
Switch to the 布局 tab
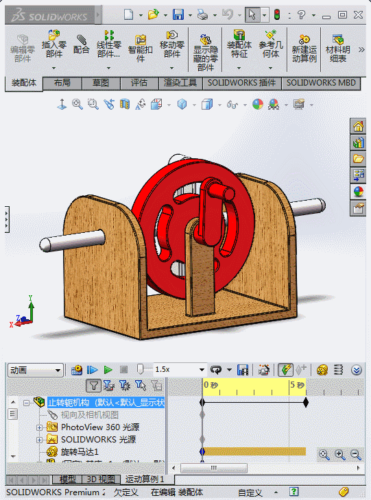62,83
